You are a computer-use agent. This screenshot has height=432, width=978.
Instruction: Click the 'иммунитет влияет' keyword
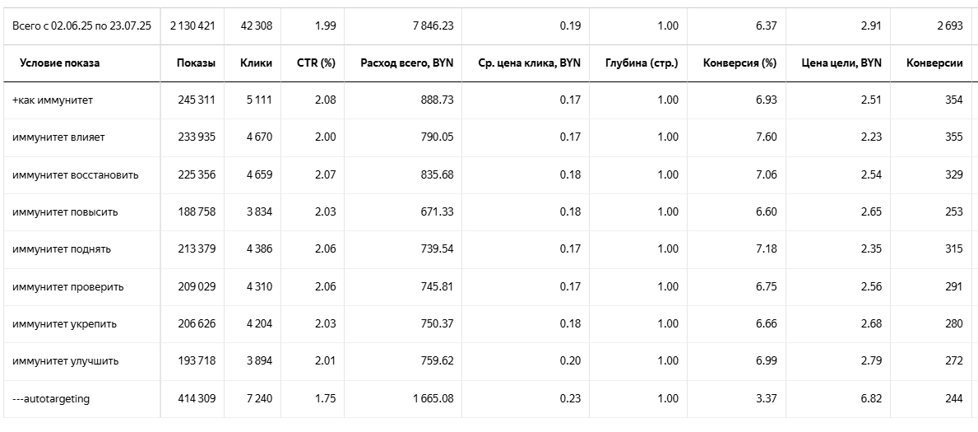coord(58,137)
